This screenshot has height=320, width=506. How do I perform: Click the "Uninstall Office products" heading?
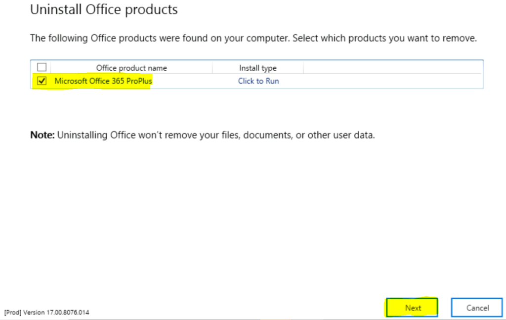coord(104,9)
